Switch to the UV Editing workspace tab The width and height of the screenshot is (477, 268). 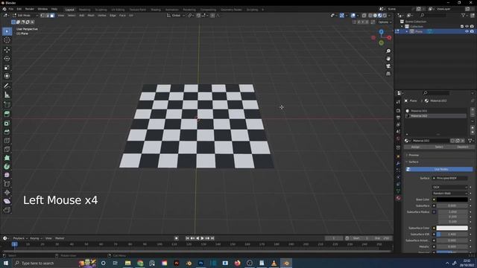pos(118,10)
